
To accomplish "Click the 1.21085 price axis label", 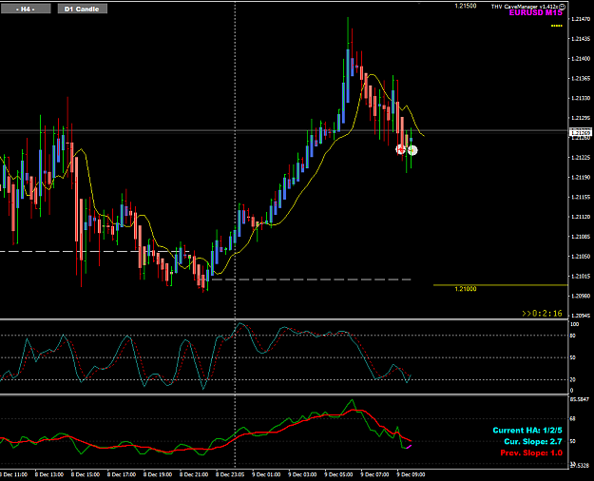I will (581, 236).
